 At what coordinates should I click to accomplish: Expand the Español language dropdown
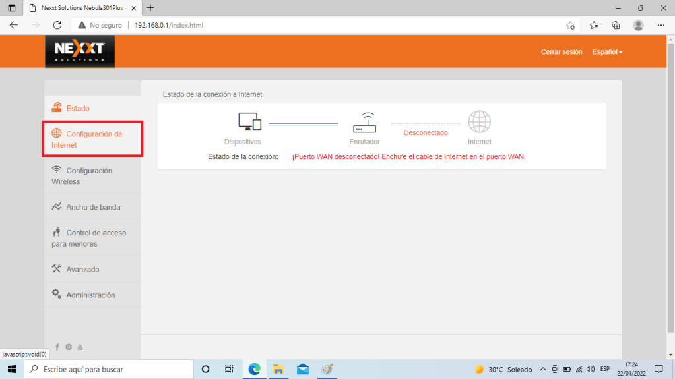click(607, 51)
